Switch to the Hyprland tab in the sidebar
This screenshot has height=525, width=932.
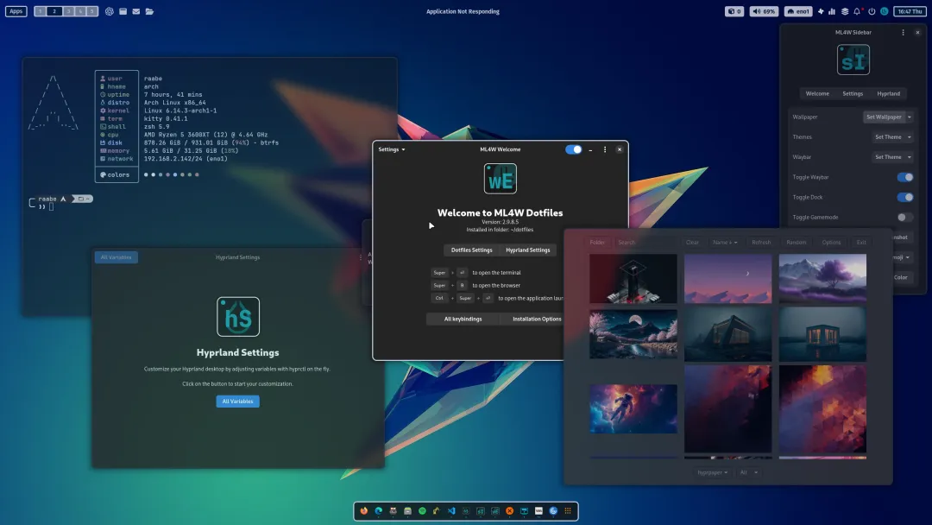click(888, 94)
